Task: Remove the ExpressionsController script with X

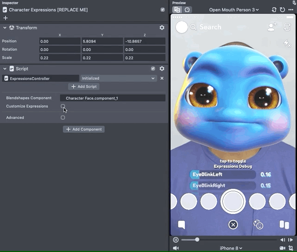Action: (x=162, y=78)
